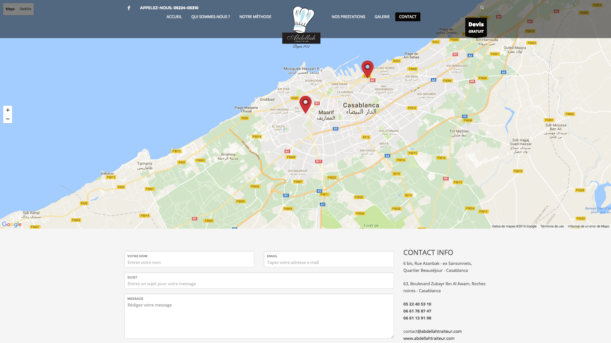Click the red marker near Maarif
This screenshot has height=343, width=611.
305,104
